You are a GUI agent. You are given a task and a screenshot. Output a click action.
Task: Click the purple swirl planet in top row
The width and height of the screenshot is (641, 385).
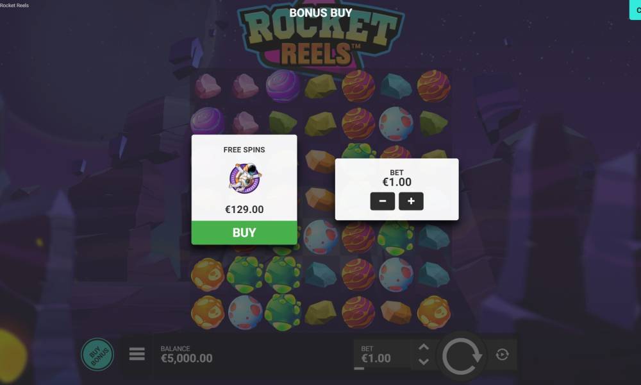point(283,85)
